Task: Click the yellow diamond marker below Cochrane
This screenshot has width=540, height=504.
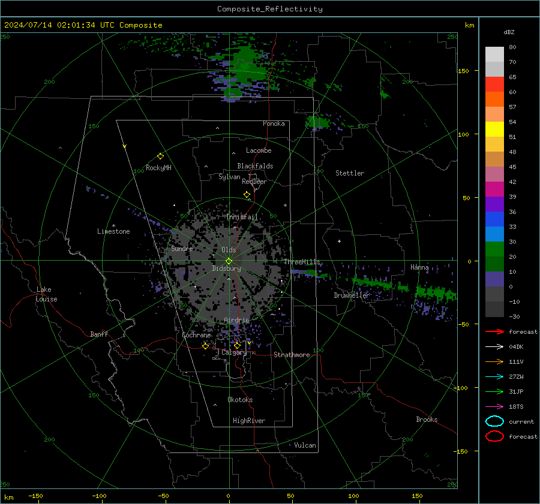Action: (205, 346)
